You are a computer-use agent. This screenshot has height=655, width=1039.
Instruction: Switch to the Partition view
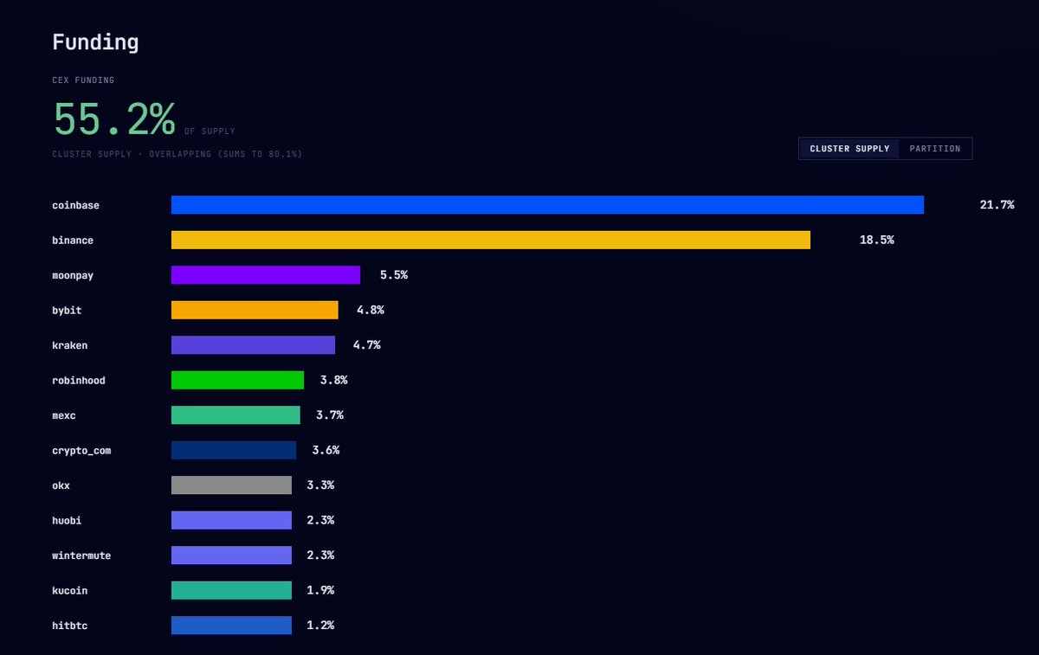pos(935,149)
